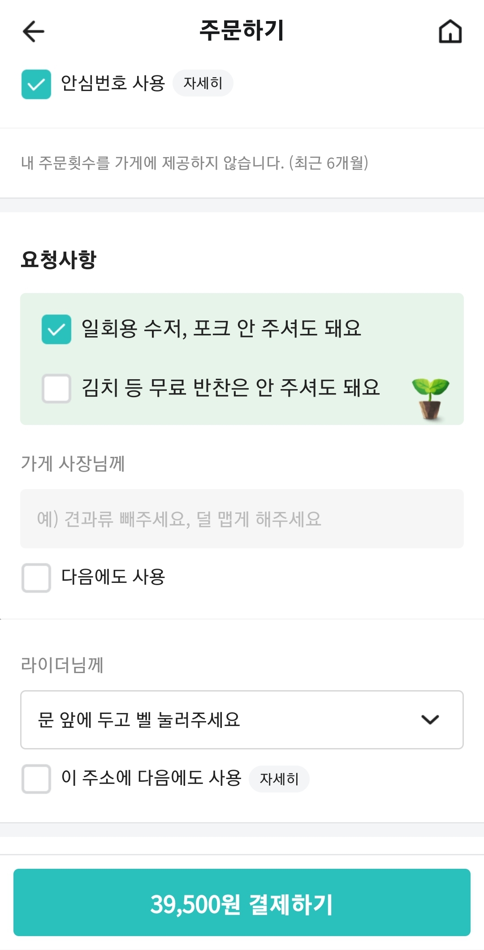Check 김치 등 무료 반찬은 안 주셔도 돼요

pyautogui.click(x=56, y=388)
